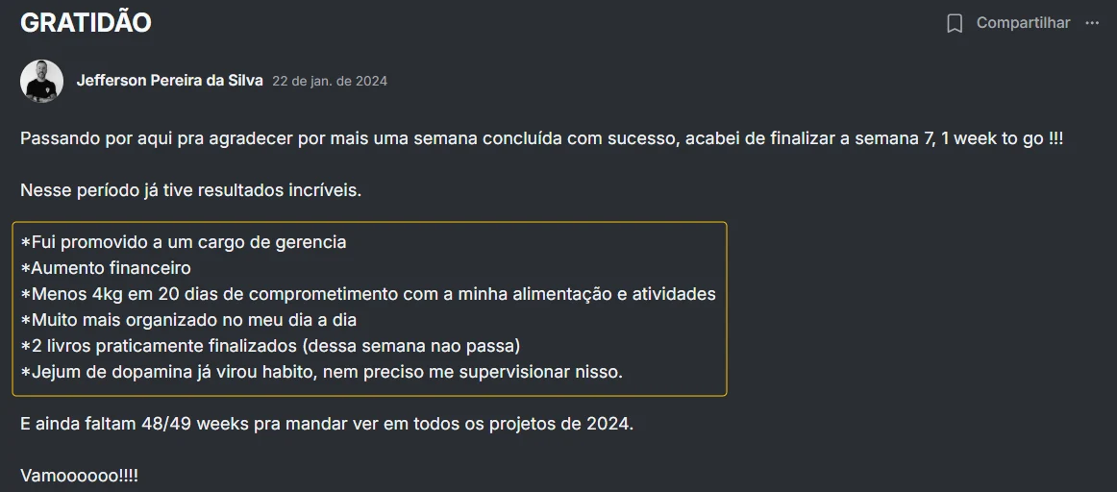Screen dimensions: 1117x492
Task: Click Jefferson's profile avatar photo
Action: tap(41, 81)
